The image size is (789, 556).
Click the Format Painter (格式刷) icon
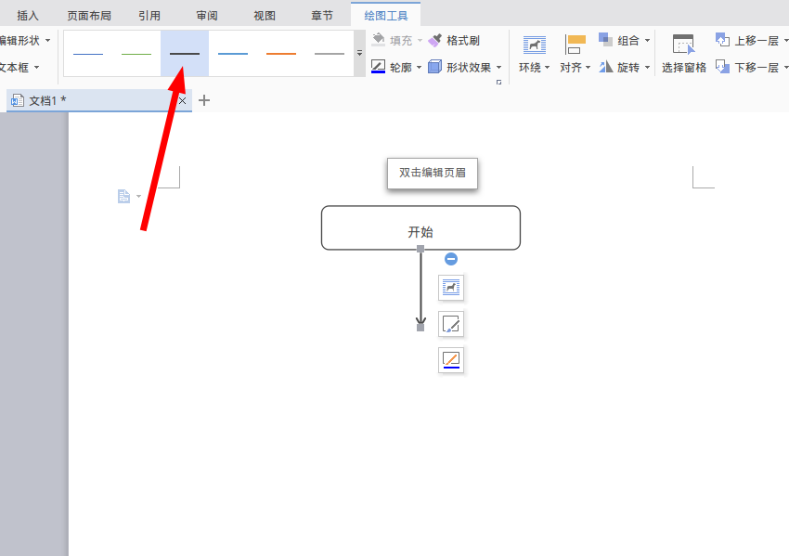pos(455,40)
